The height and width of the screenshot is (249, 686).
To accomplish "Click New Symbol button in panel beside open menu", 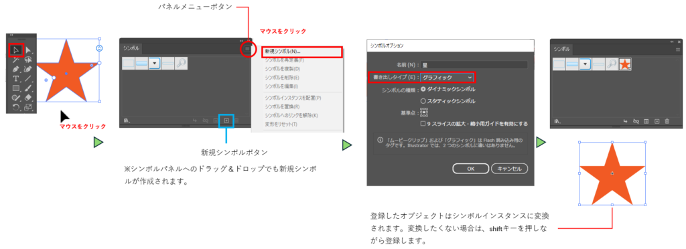I will coord(226,120).
